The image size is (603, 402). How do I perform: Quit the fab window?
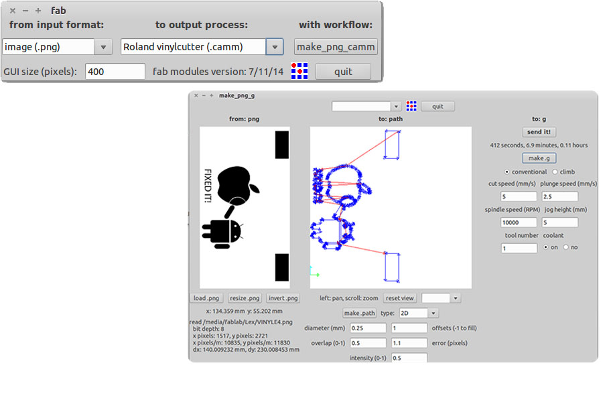point(344,72)
